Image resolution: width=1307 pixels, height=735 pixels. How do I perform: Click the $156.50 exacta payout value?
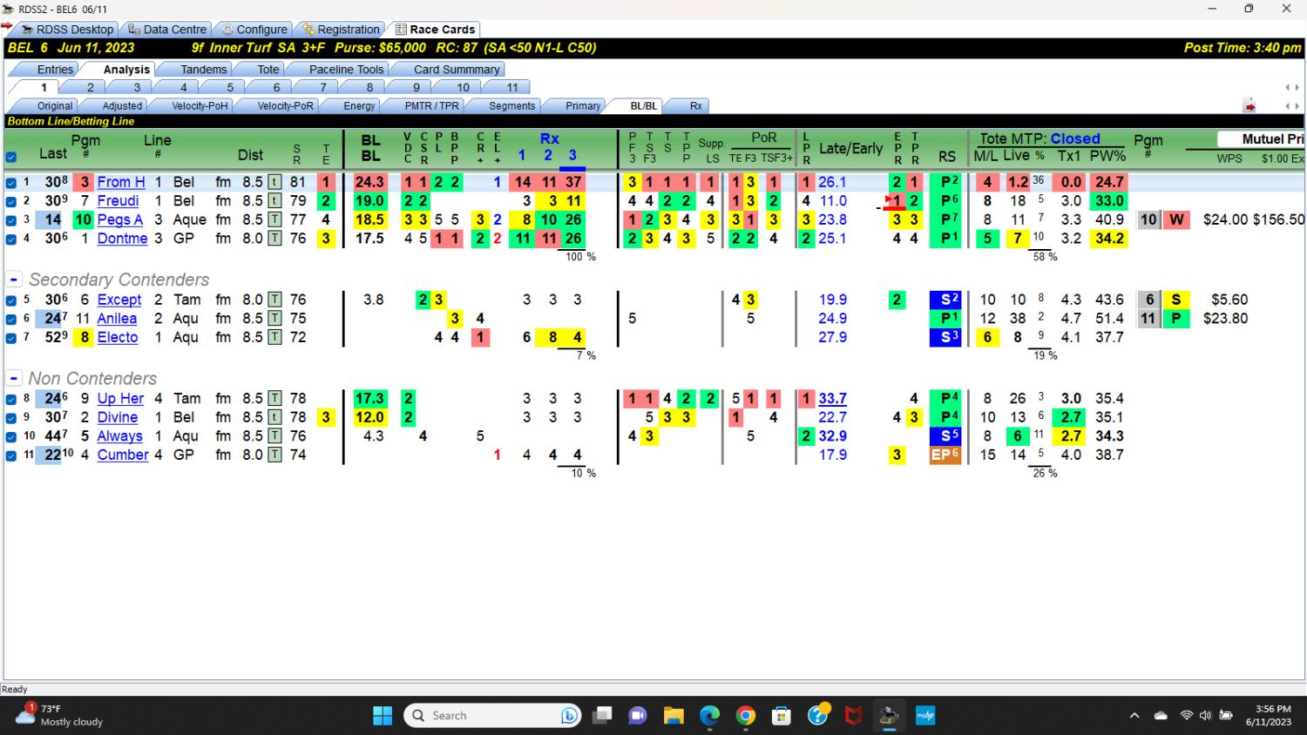click(1278, 220)
